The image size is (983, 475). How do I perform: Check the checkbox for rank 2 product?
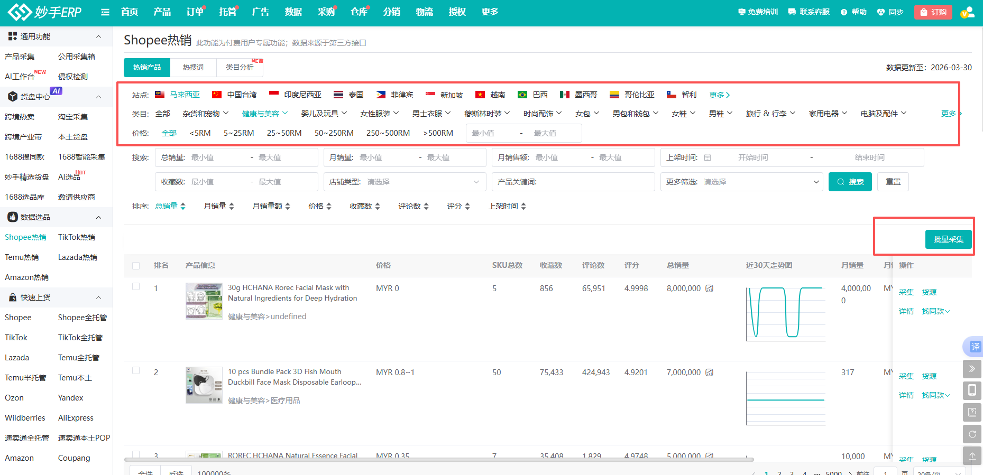pos(136,371)
